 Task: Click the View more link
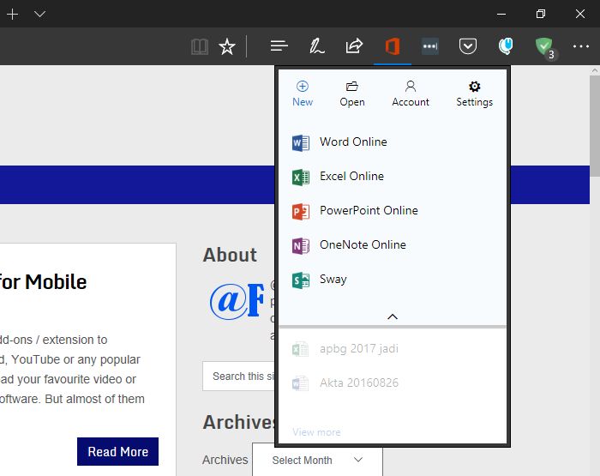pos(316,432)
